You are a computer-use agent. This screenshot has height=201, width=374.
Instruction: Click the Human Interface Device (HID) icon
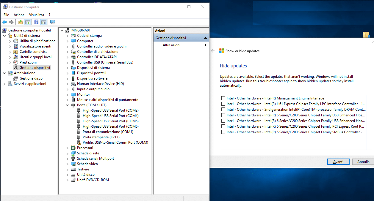[73, 84]
